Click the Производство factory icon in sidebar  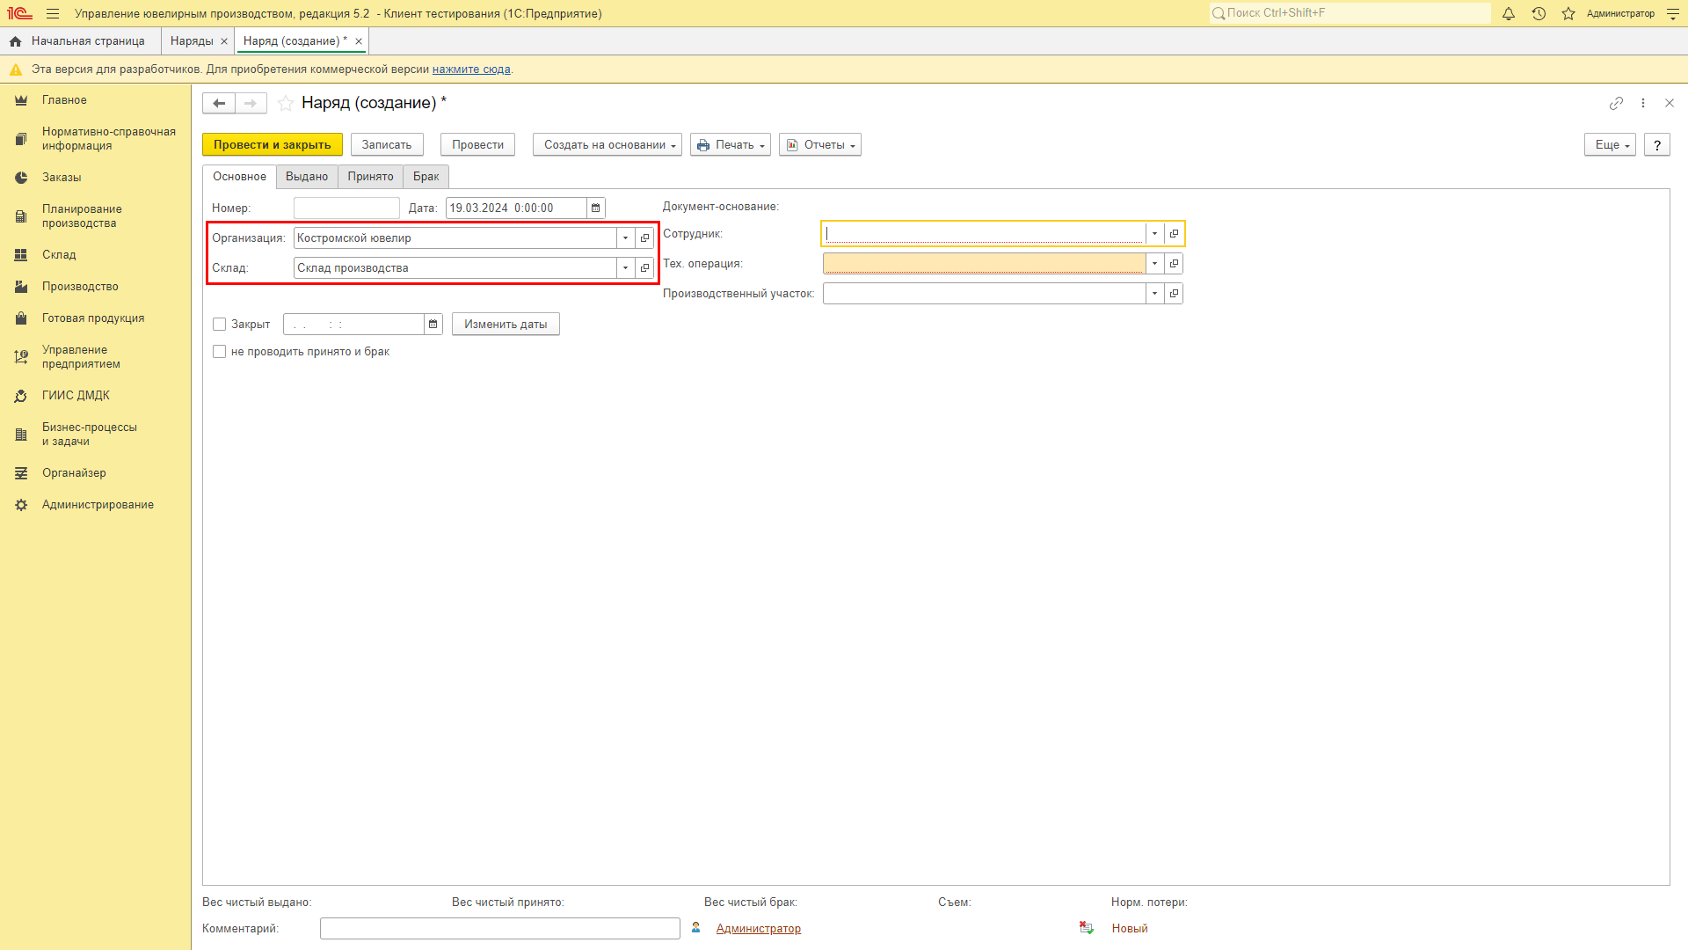(21, 287)
